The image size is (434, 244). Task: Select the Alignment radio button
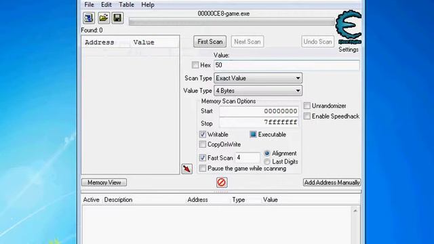click(267, 153)
